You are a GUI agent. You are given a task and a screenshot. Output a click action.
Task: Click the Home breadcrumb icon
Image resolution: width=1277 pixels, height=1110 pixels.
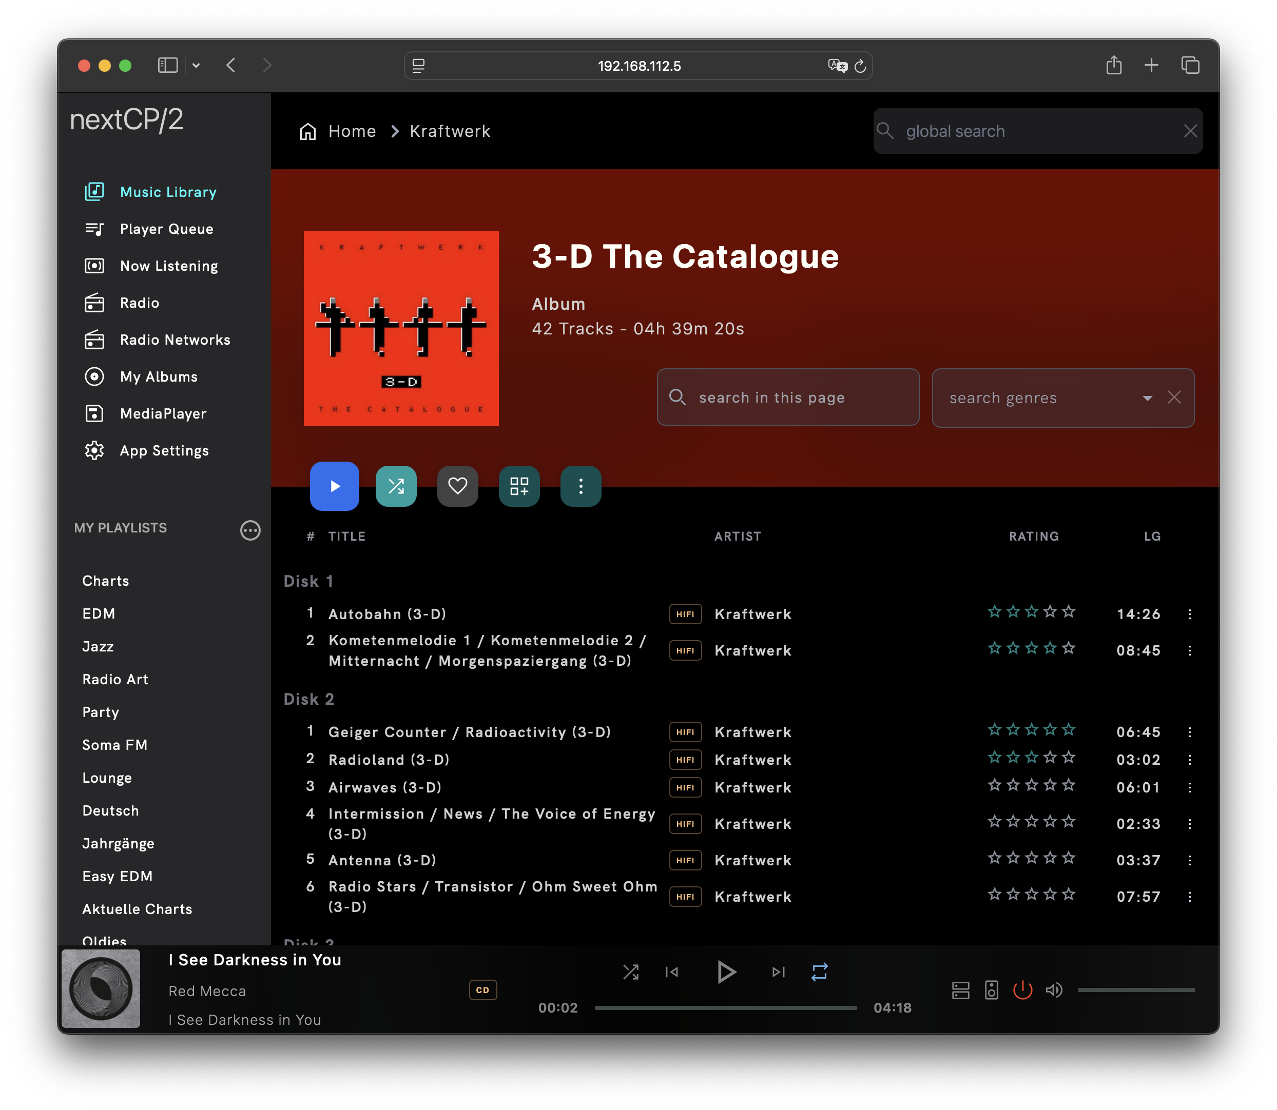(x=308, y=131)
